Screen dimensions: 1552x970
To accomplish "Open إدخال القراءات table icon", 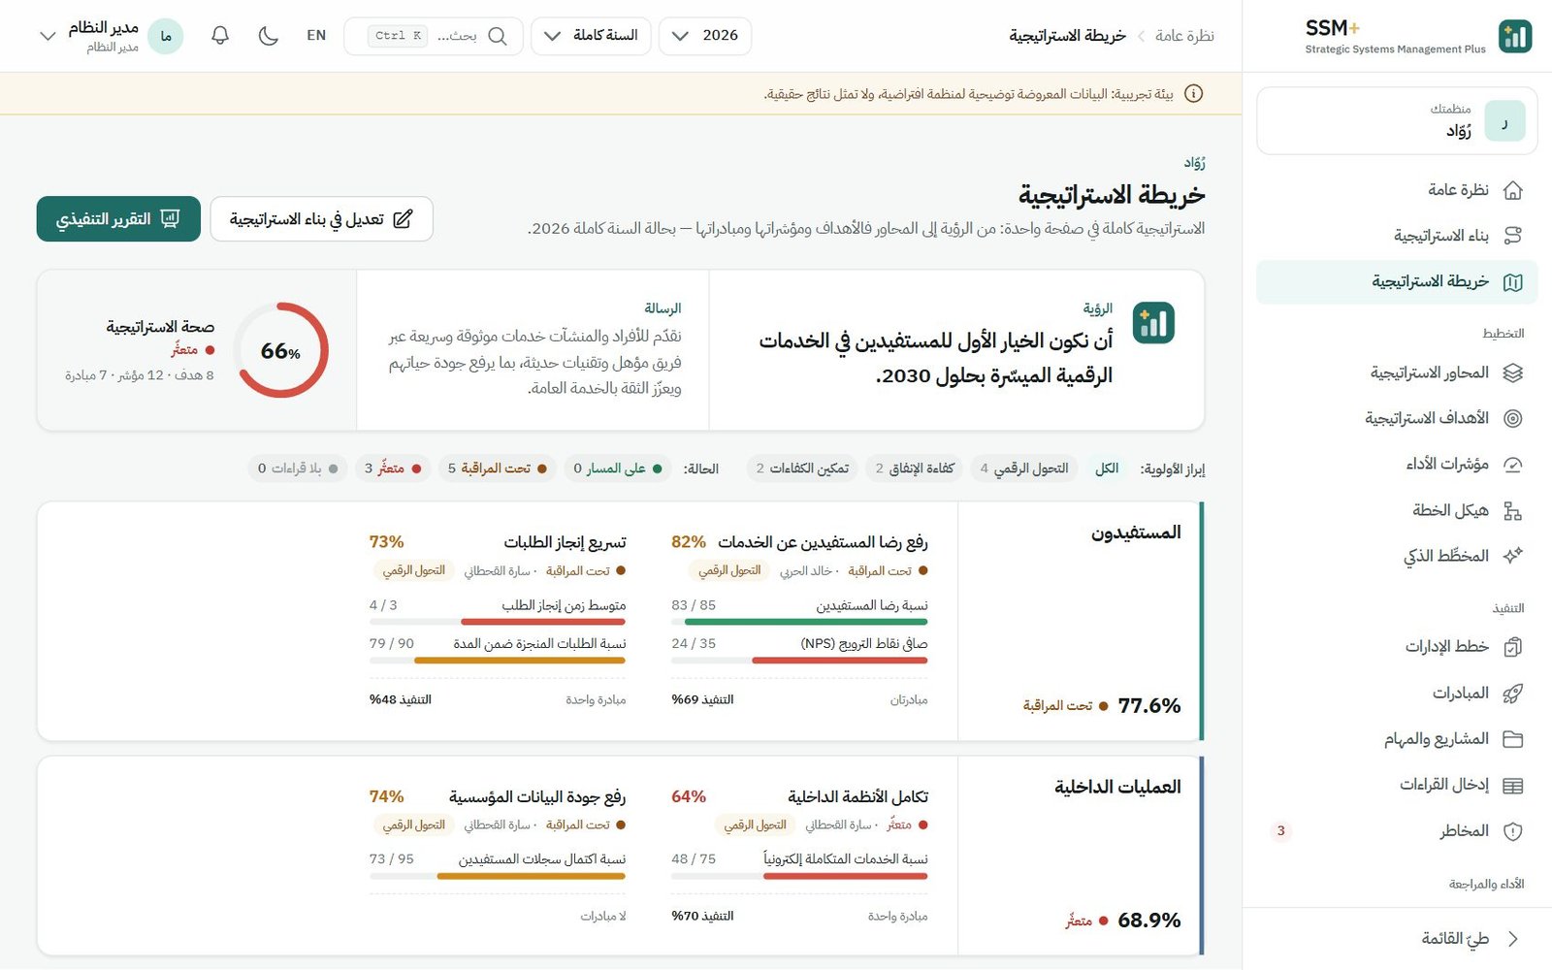I will pos(1512,785).
